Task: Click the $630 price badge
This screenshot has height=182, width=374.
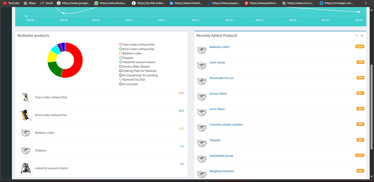Action: 360,108
